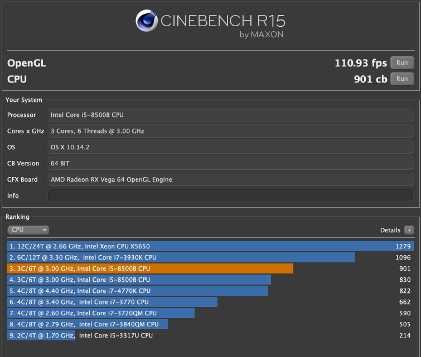
Task: Click the 110.93 fps OpenGL score
Action: [x=361, y=63]
